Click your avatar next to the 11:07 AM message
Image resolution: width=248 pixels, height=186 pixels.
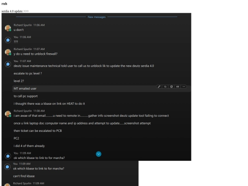click(8, 64)
